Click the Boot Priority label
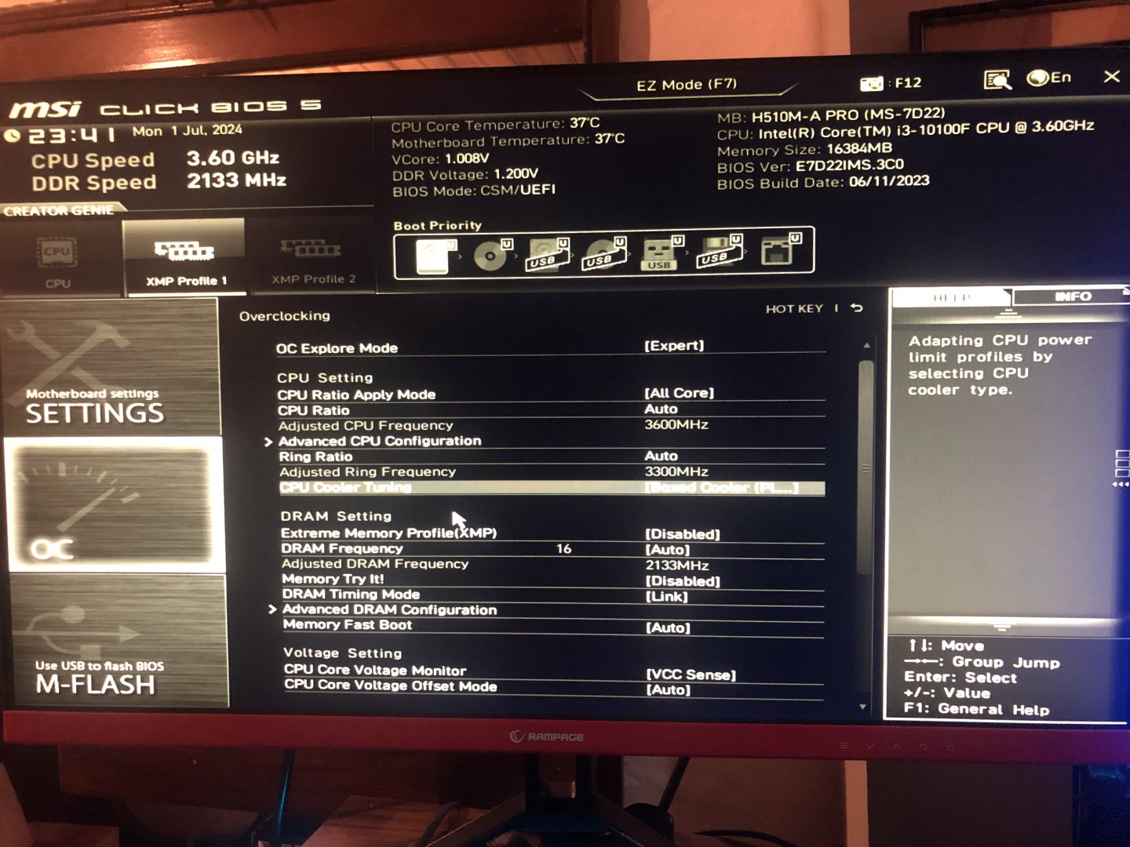Image resolution: width=1130 pixels, height=847 pixels. tap(437, 226)
